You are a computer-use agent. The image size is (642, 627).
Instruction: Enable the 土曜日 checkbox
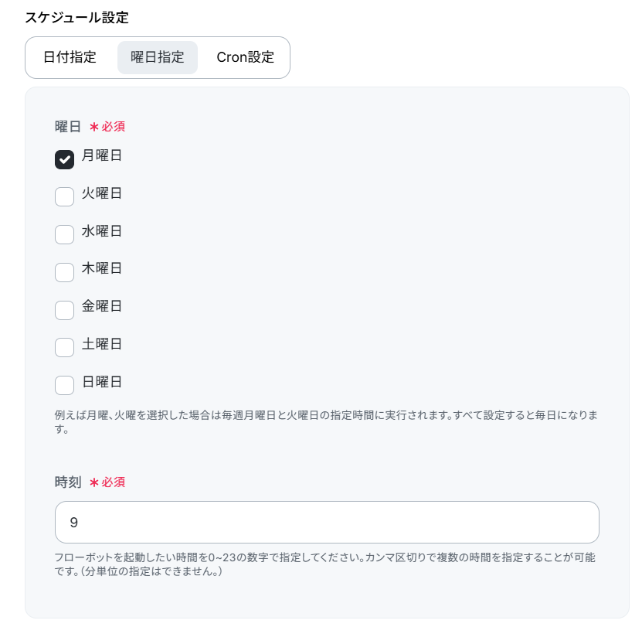click(x=64, y=347)
